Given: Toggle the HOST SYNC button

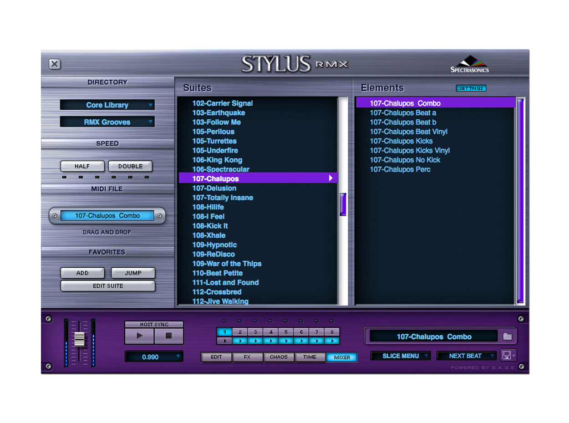Looking at the screenshot, I should click(154, 324).
